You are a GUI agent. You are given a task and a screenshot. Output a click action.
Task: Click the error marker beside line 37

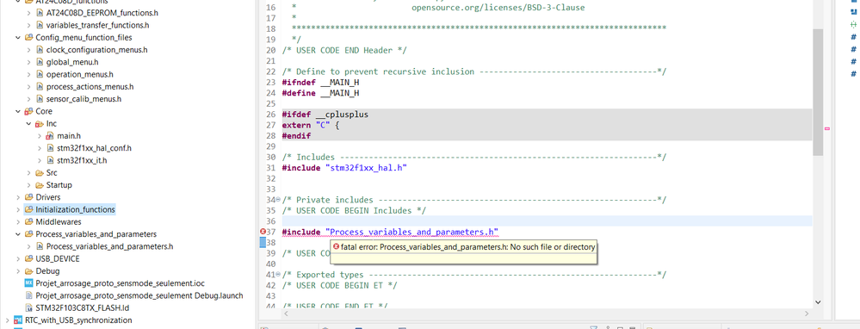click(x=263, y=232)
